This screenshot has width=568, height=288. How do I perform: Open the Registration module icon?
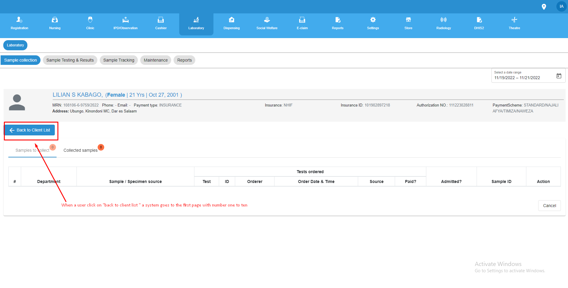[19, 23]
